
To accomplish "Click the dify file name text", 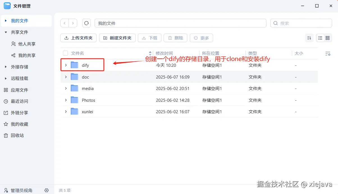I will 85,65.
